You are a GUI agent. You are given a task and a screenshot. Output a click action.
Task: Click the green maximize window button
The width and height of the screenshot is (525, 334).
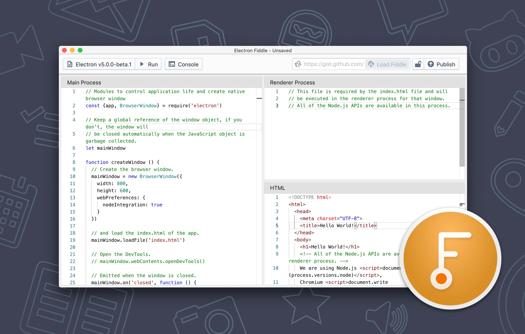coord(80,50)
